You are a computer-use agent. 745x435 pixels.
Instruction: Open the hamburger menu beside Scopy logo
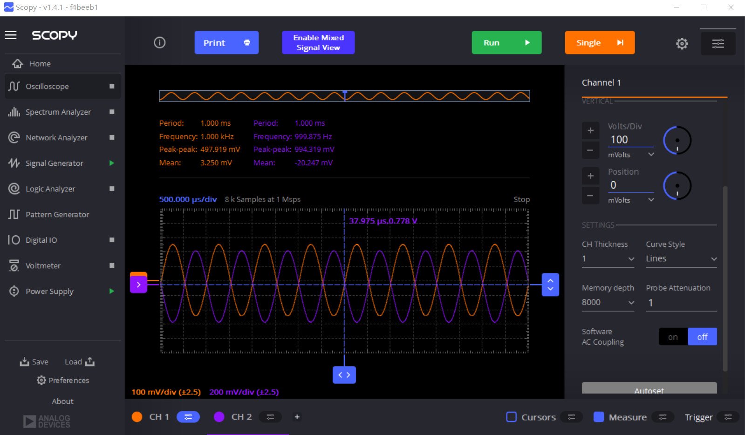pos(11,35)
